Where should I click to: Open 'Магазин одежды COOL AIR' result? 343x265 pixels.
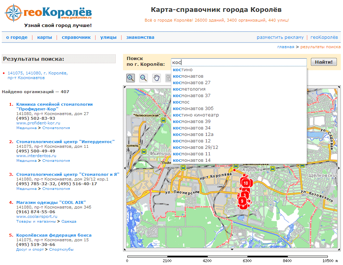pos(51,202)
